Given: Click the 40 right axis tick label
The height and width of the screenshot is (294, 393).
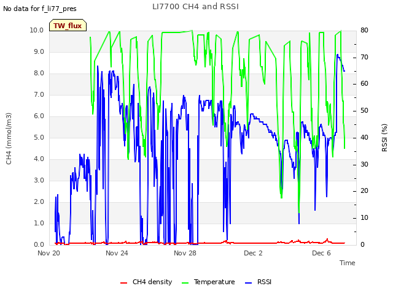Looking at the screenshot, I should click(x=364, y=137).
